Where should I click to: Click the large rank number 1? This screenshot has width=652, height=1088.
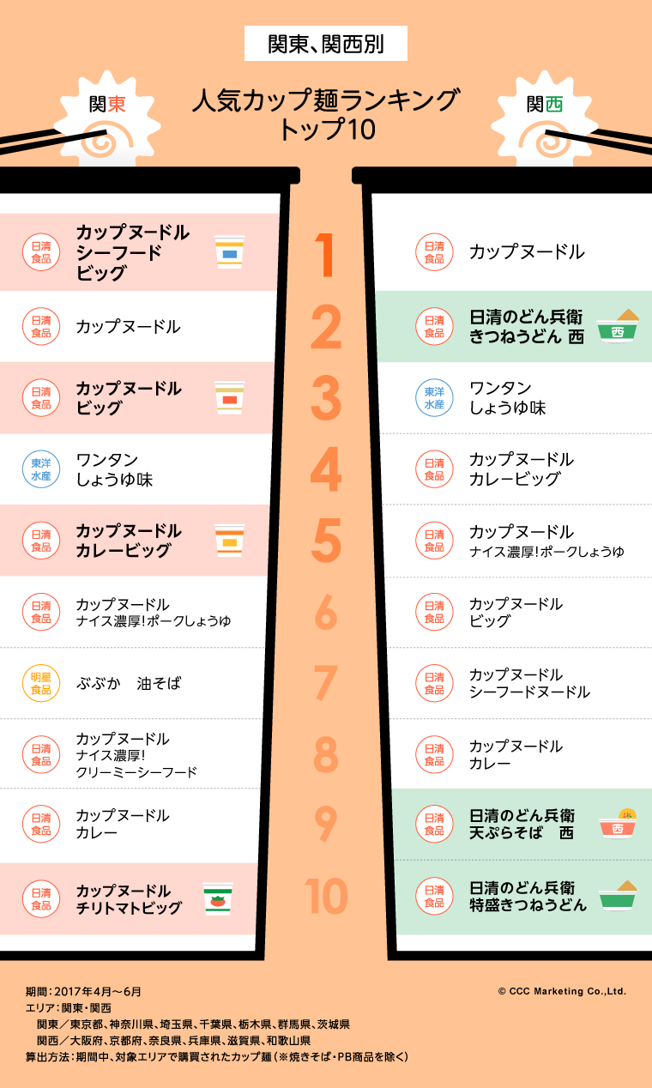pyautogui.click(x=325, y=254)
